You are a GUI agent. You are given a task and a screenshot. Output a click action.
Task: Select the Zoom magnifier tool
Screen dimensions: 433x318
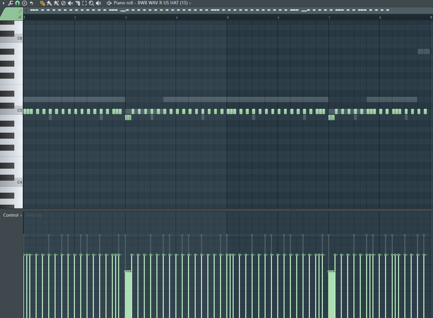coord(91,3)
